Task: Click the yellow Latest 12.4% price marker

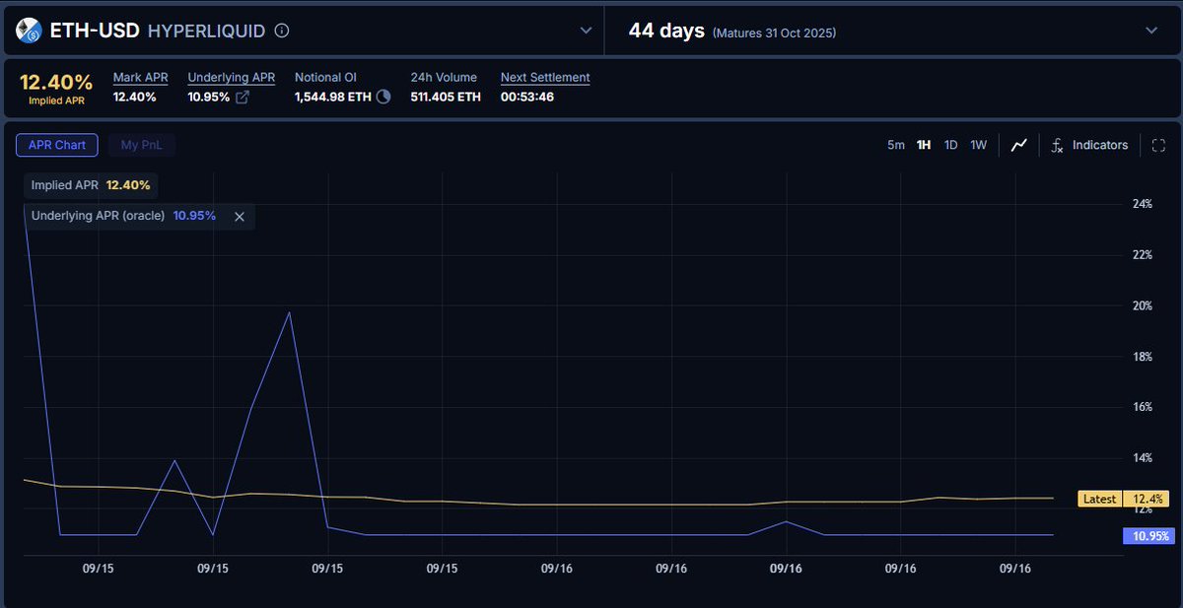Action: click(x=1122, y=499)
